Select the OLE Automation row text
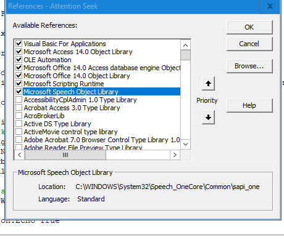 pos(48,60)
